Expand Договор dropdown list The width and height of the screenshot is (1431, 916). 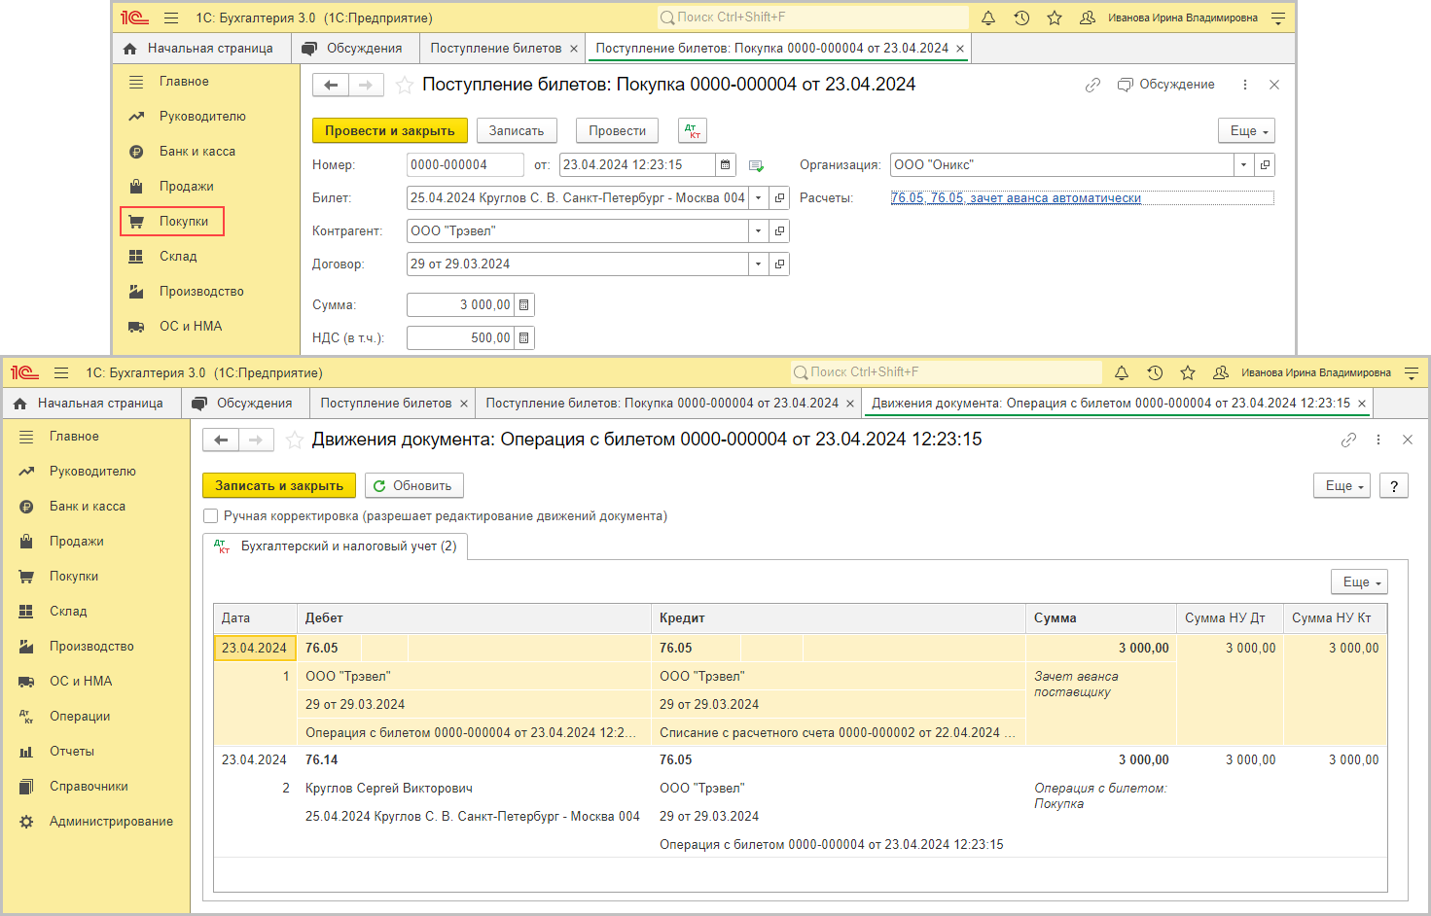759,264
